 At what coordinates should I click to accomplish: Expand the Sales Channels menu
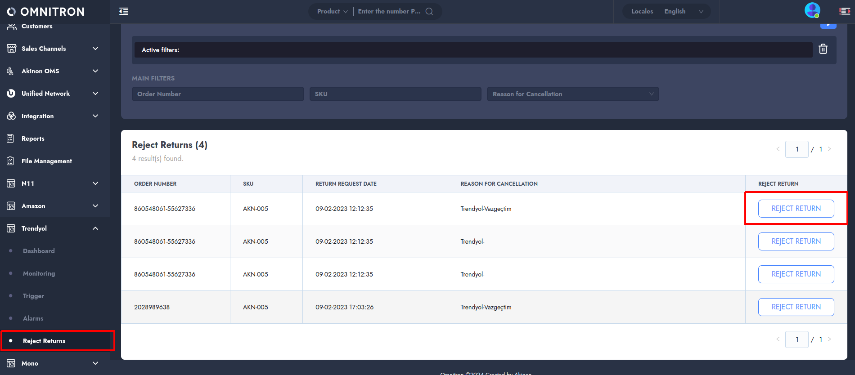tap(95, 49)
